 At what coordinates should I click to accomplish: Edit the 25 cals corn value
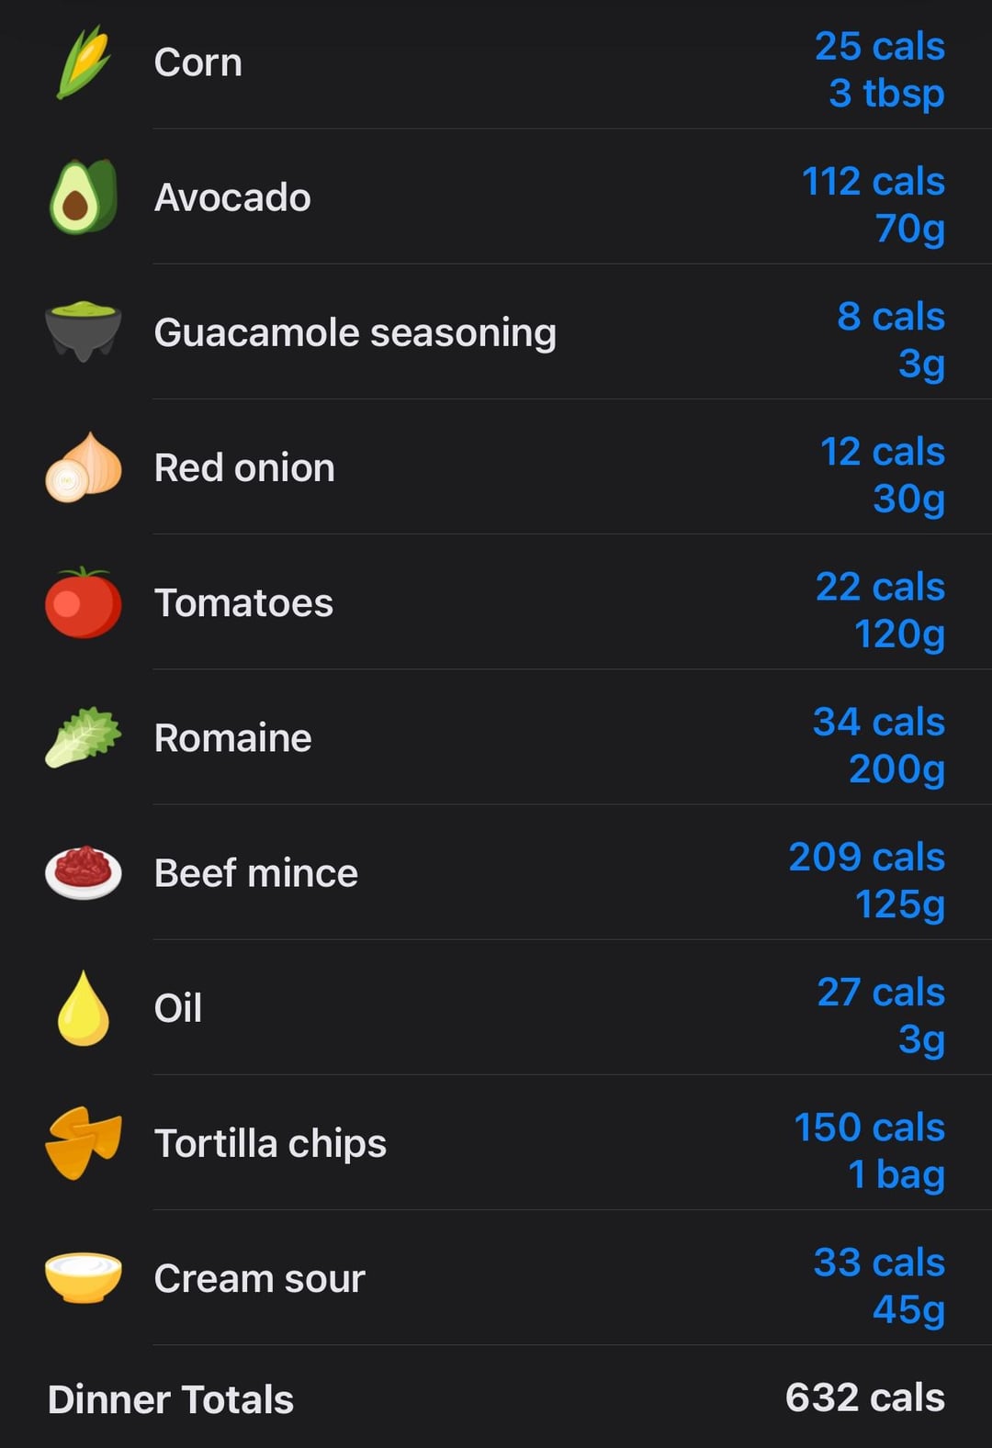[879, 46]
